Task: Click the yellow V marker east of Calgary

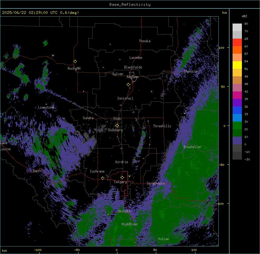Action: coord(129,176)
